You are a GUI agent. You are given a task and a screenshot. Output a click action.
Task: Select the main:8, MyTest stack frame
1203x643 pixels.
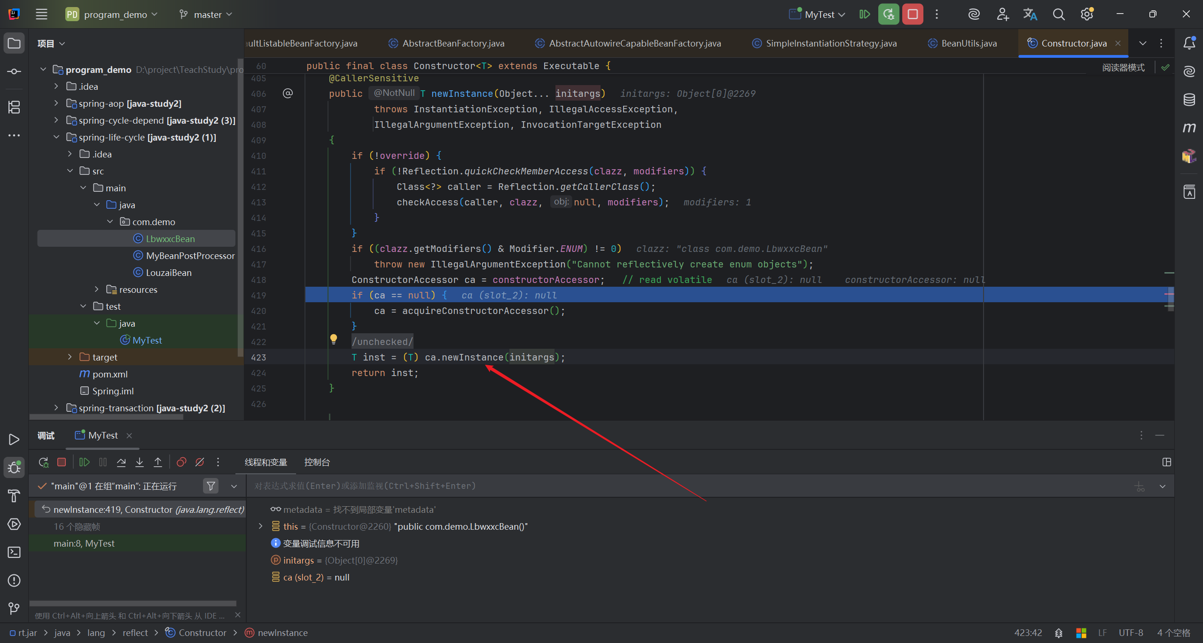click(84, 543)
